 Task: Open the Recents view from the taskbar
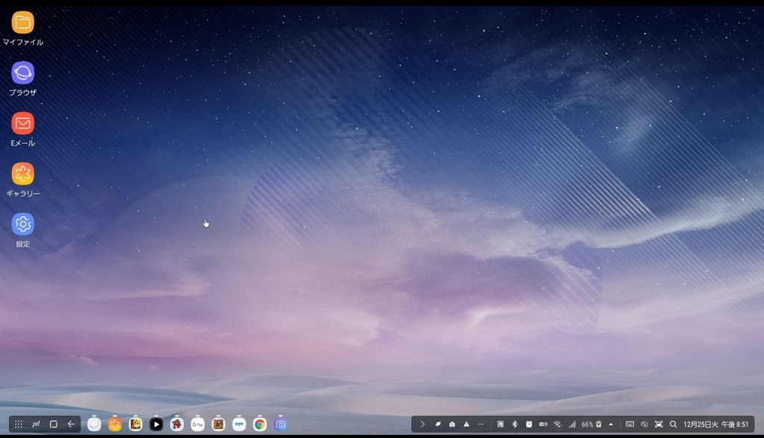pos(53,424)
